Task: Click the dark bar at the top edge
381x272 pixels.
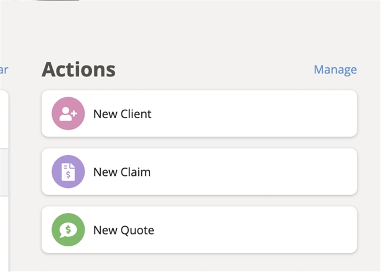Action: point(57,0)
